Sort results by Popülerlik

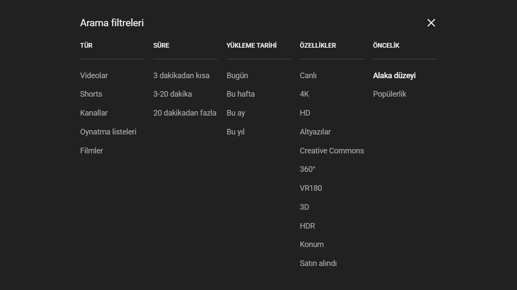point(389,94)
